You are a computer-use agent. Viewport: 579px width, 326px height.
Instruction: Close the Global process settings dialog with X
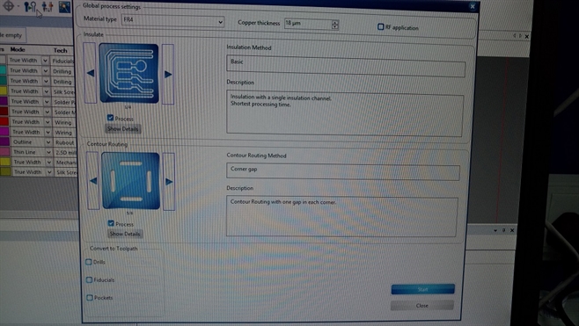473,6
